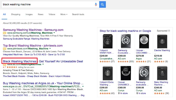Open Beko Washing Machine product title
176x100 pixels.
[161, 83]
